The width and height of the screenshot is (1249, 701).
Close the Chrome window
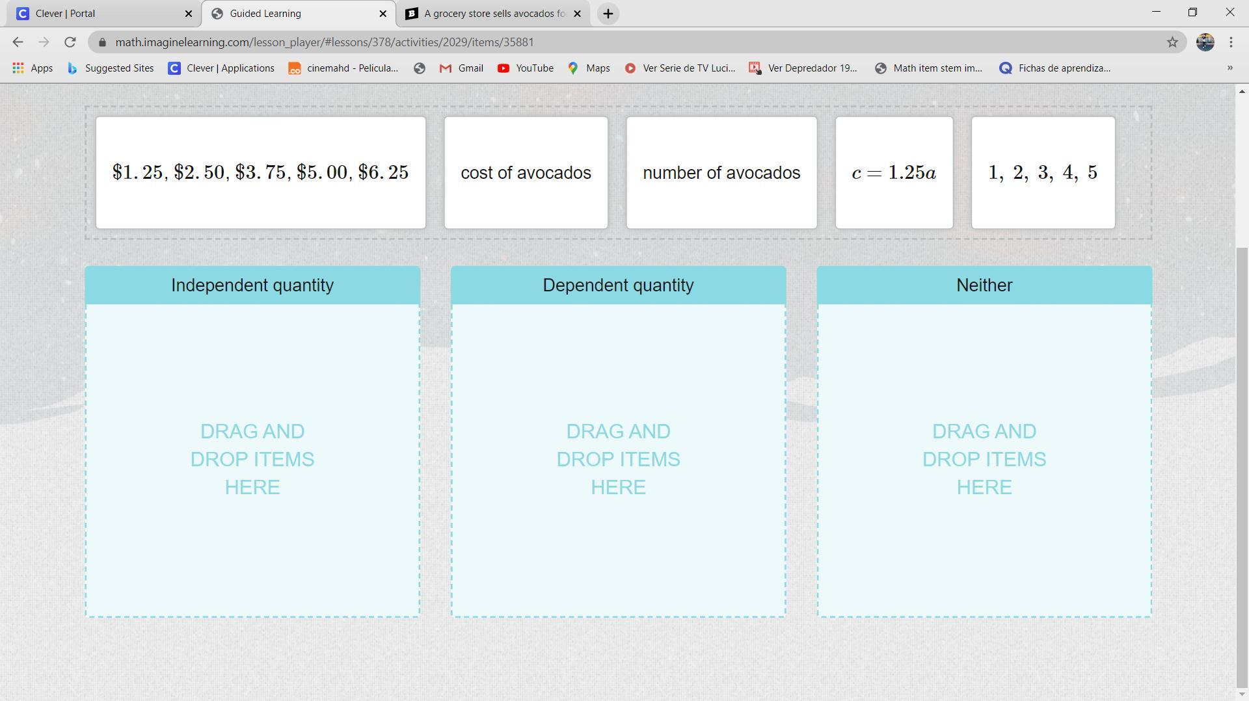(x=1229, y=12)
